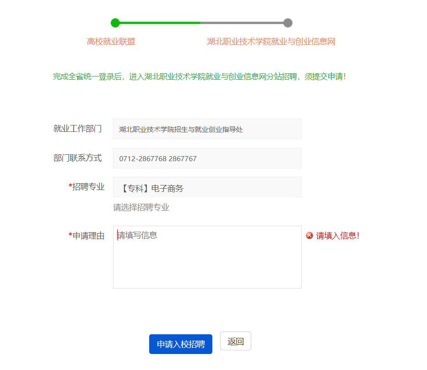Click the 部门联系方式 label

click(77, 158)
